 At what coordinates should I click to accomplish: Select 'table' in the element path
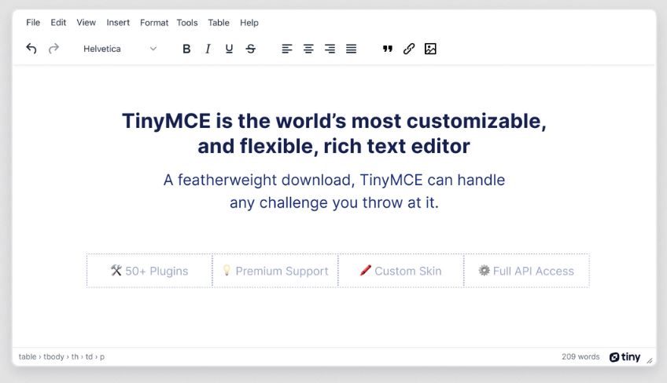click(28, 356)
